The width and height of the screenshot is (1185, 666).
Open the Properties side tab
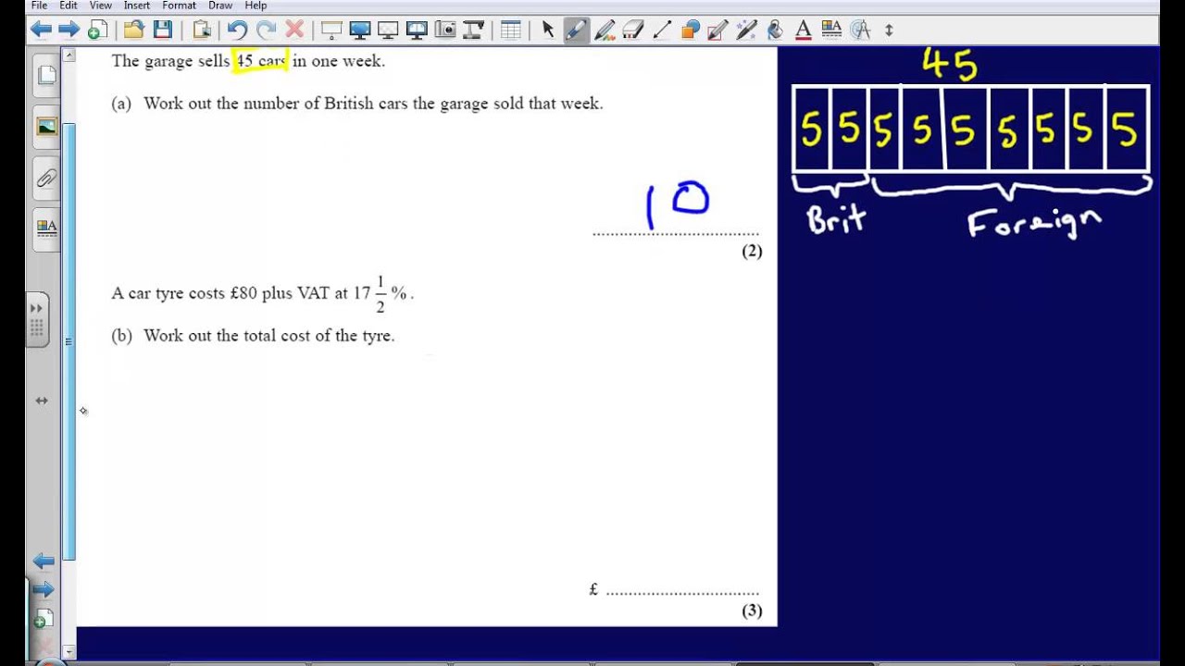[x=46, y=228]
